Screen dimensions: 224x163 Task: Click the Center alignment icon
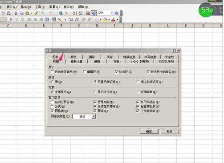coord(35,20)
